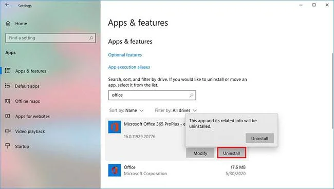The image size is (334, 189).
Task: Focus the 'Find a setting' search box
Action: click(x=50, y=38)
